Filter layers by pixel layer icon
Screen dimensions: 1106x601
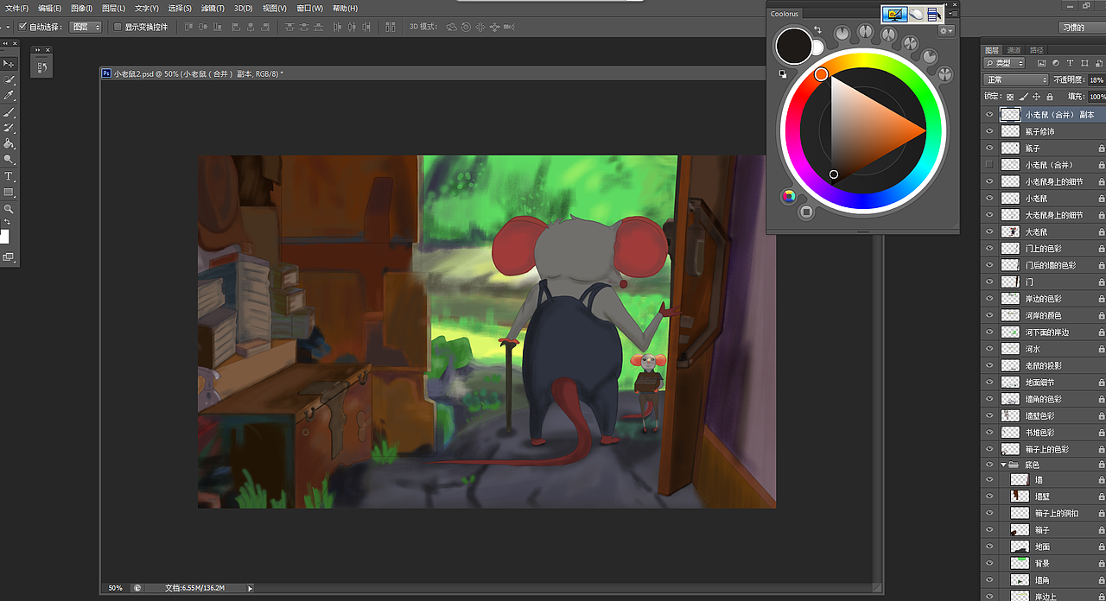tap(1041, 63)
